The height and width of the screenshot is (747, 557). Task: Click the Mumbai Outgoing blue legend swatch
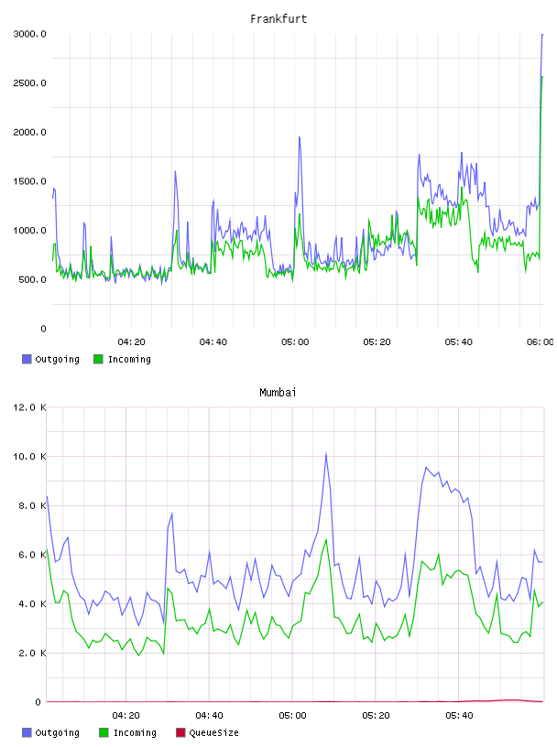point(27,732)
